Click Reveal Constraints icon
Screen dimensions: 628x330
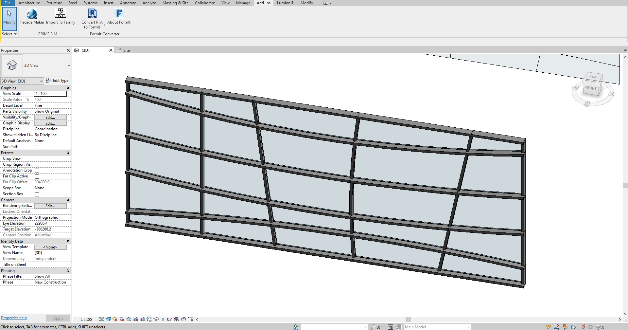coord(190,319)
